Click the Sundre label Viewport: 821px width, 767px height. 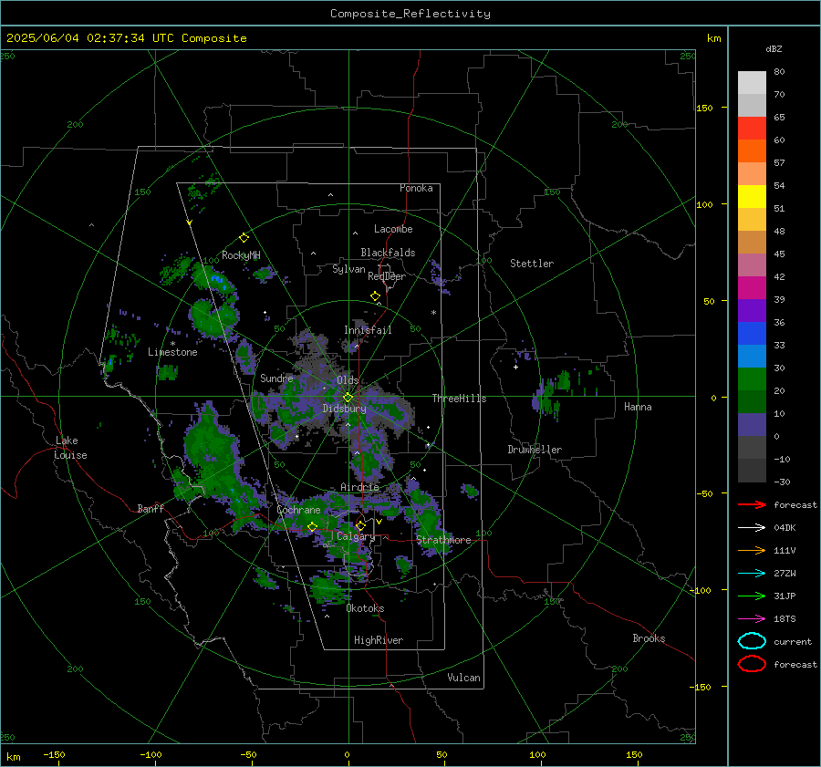coord(276,378)
